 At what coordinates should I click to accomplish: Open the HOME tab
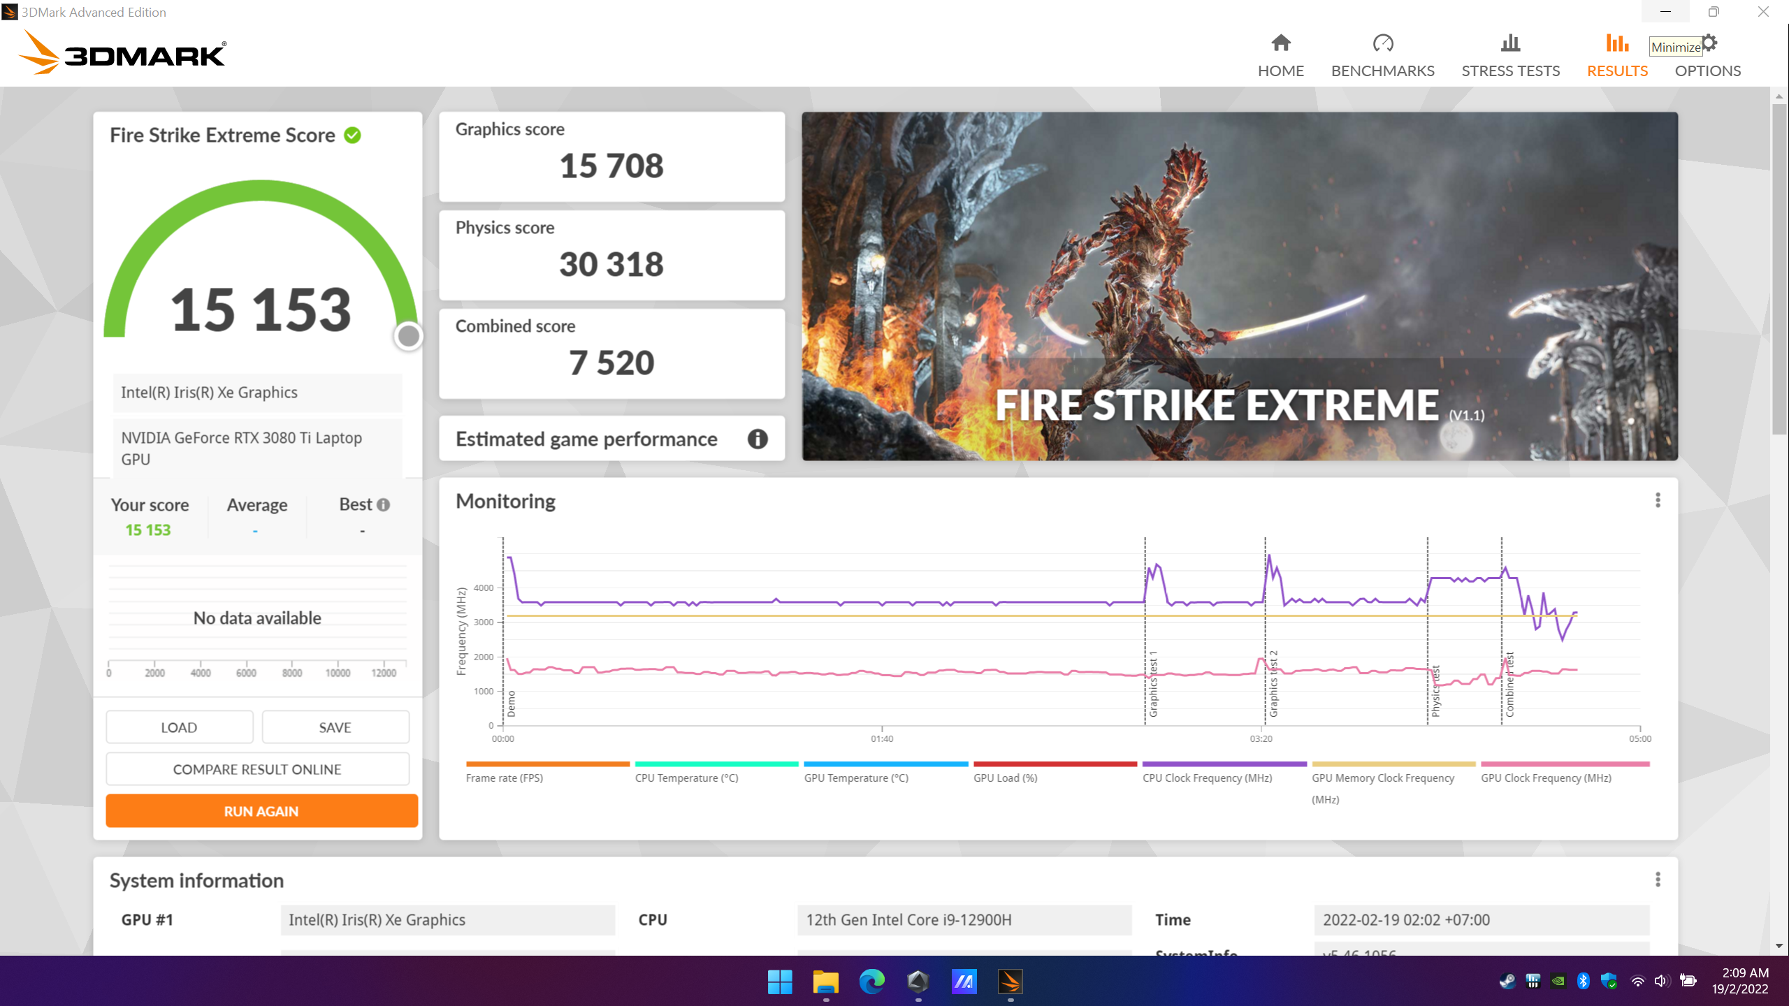1280,56
